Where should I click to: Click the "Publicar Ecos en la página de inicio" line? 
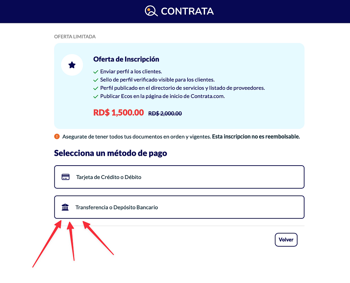pyautogui.click(x=162, y=96)
